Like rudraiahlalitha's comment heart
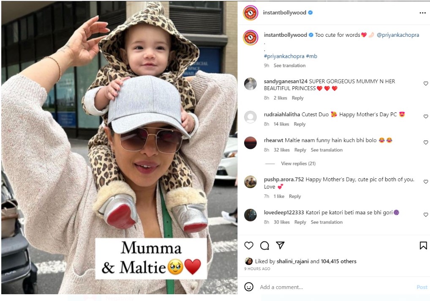430x301 pixels. coord(426,116)
